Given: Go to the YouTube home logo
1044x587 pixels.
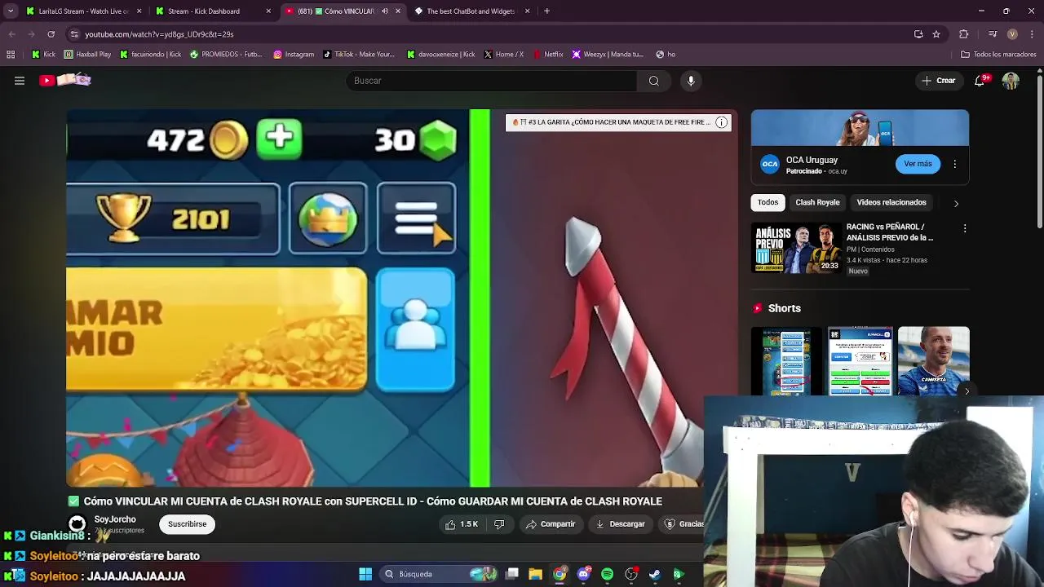Looking at the screenshot, I should tap(65, 80).
